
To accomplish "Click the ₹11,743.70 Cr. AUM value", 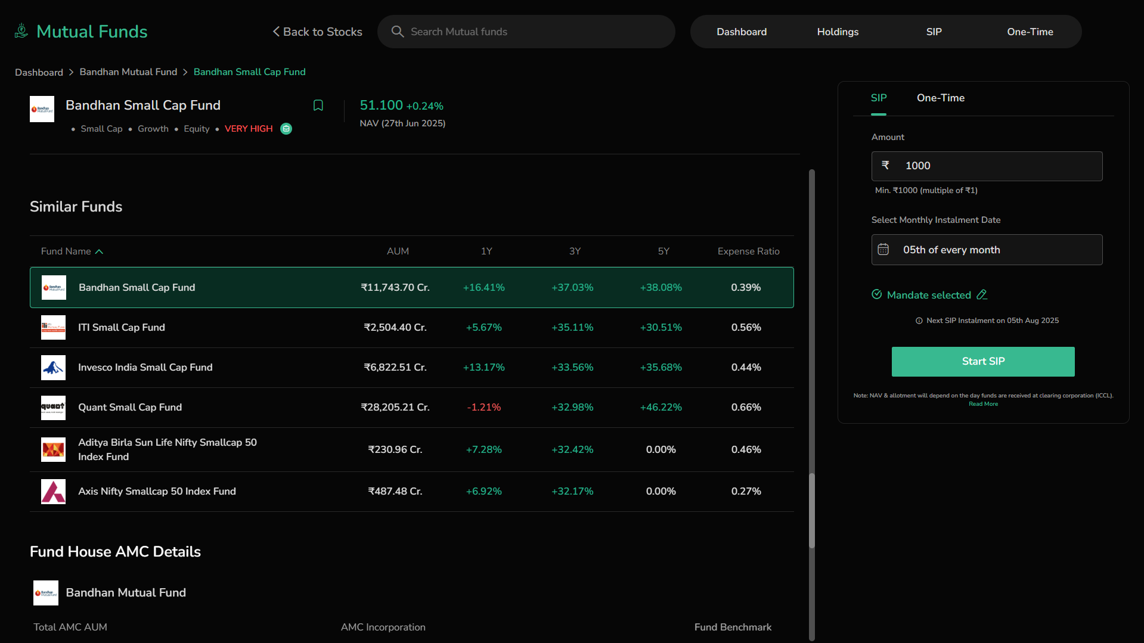I will tap(395, 288).
